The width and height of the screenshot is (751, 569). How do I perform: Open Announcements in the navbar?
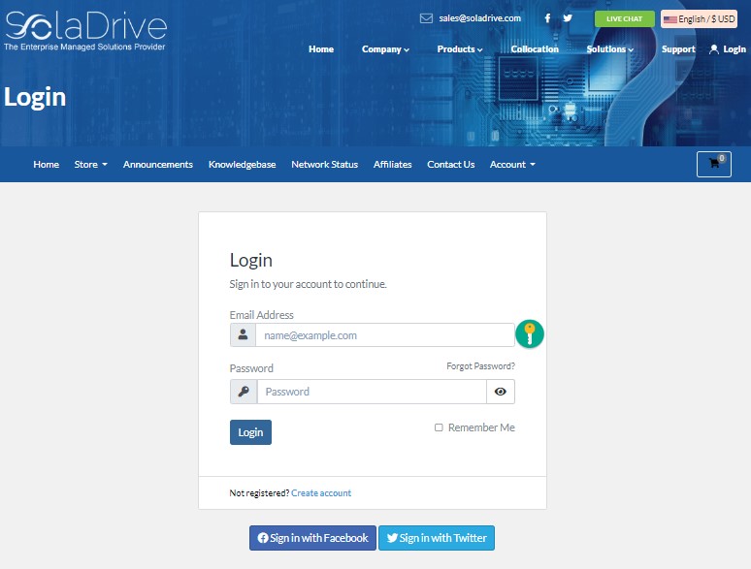(x=157, y=164)
